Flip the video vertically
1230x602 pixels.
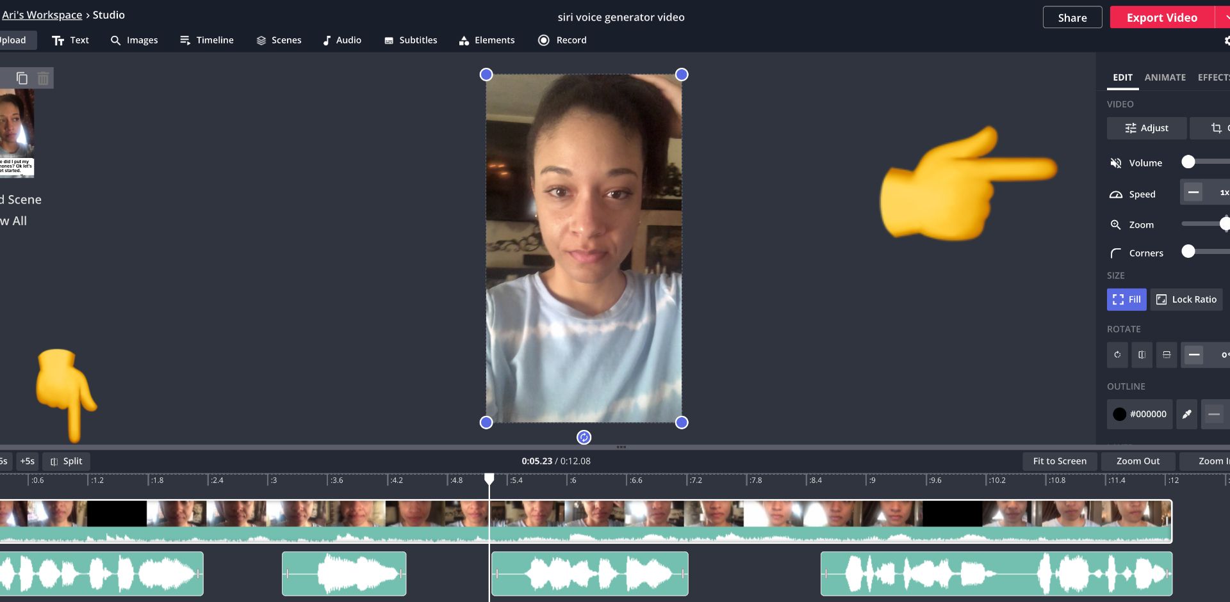point(1167,355)
